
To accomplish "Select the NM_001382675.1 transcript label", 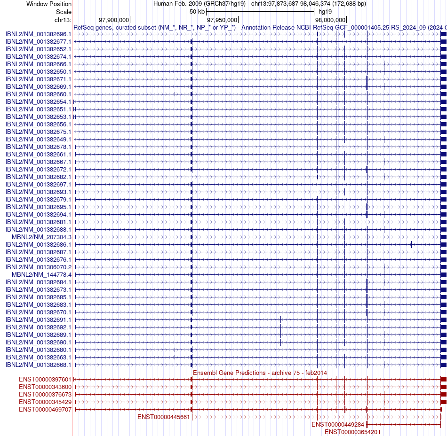I will coord(39,132).
